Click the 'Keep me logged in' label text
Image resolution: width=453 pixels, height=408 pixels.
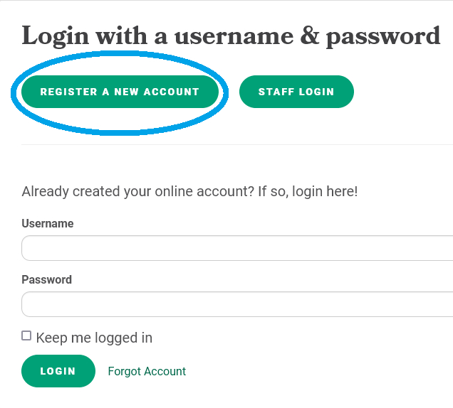click(94, 338)
